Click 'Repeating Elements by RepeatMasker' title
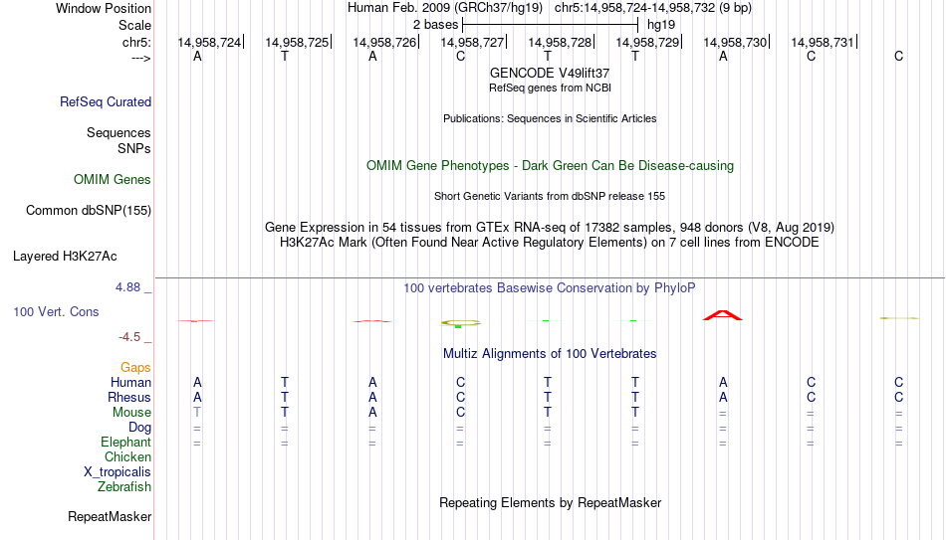Image resolution: width=946 pixels, height=540 pixels. point(551,502)
